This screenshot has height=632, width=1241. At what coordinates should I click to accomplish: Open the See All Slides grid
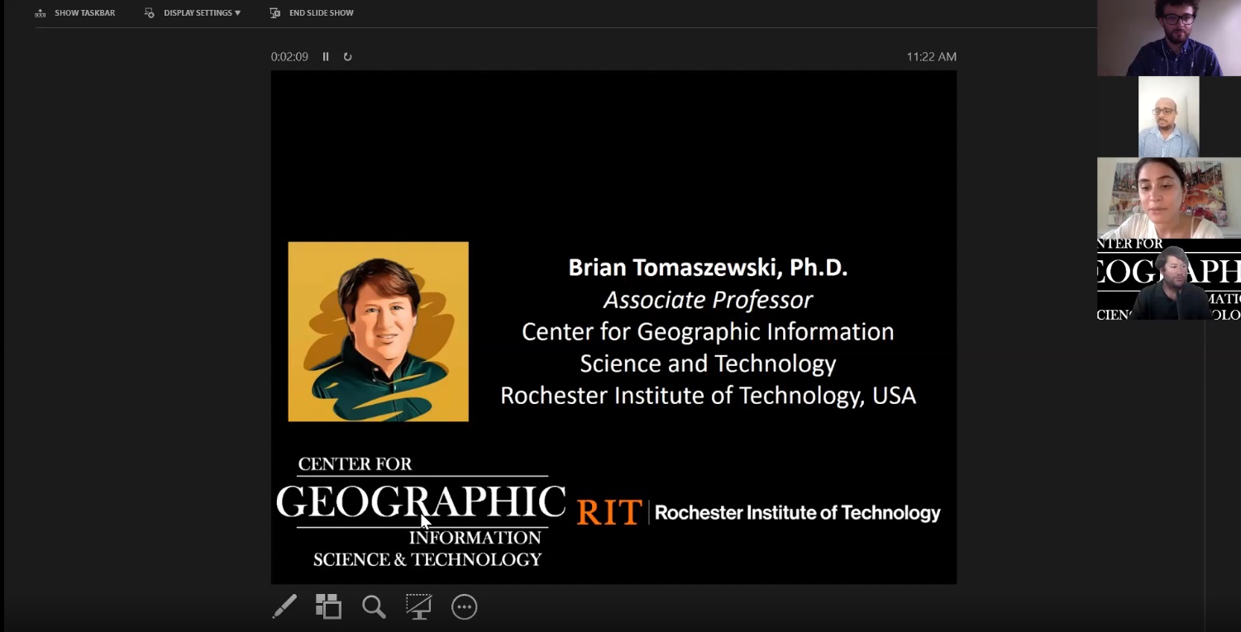coord(328,607)
